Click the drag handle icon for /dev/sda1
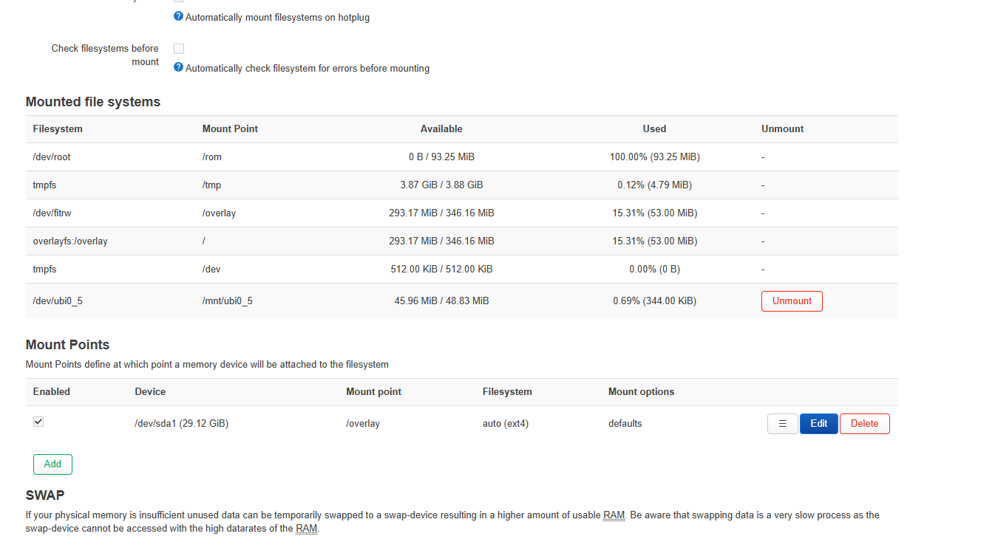 (x=782, y=424)
